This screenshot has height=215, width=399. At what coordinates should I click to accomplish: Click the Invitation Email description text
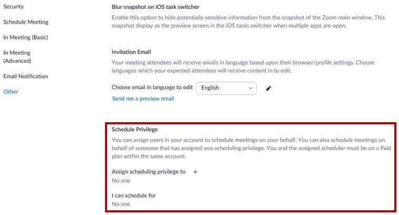click(x=243, y=67)
